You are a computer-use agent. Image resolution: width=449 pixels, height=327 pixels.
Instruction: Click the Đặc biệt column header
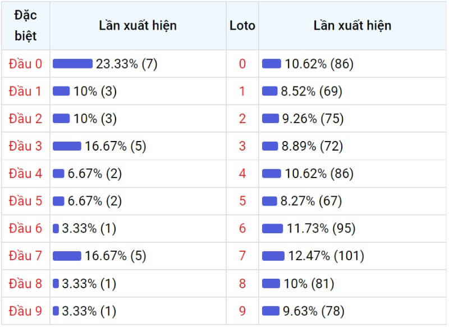tap(25, 26)
